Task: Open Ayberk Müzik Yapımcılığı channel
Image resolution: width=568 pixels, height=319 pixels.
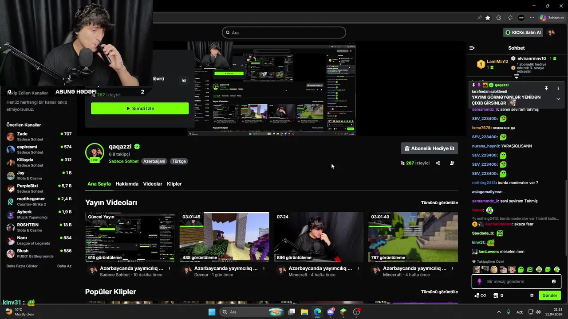Action: pos(39,214)
